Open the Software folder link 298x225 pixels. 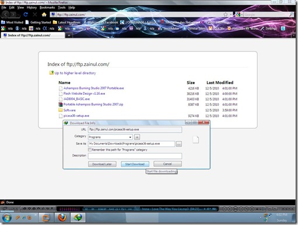[69, 110]
